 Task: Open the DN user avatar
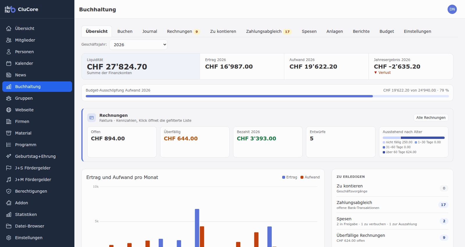tap(452, 9)
